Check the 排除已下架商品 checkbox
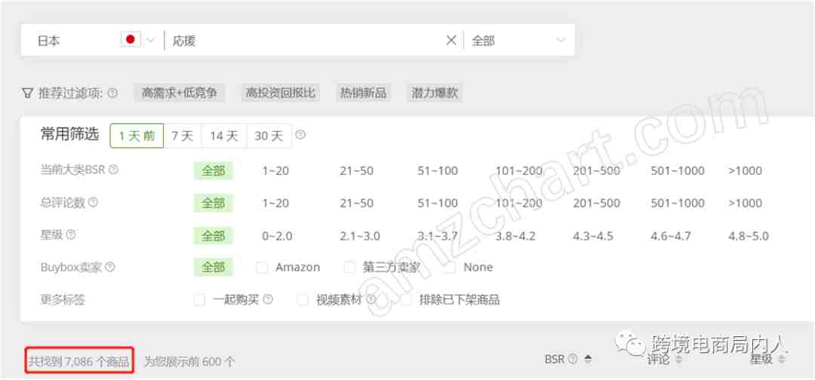 point(406,300)
